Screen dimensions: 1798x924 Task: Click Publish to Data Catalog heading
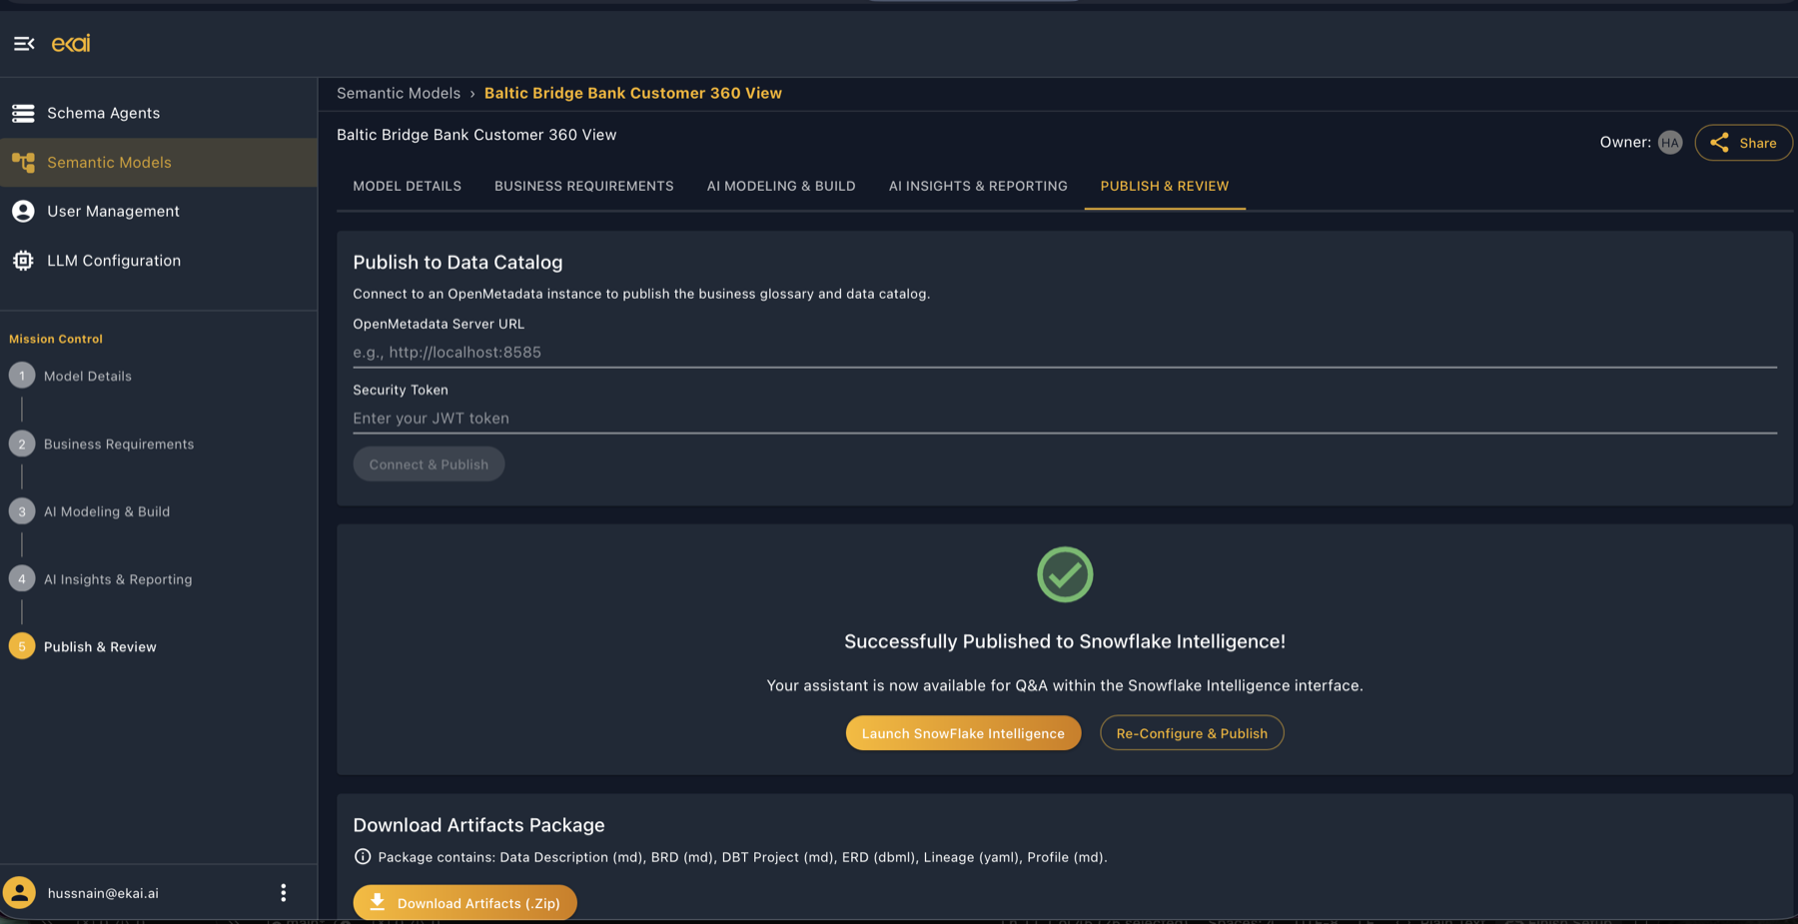click(x=457, y=262)
